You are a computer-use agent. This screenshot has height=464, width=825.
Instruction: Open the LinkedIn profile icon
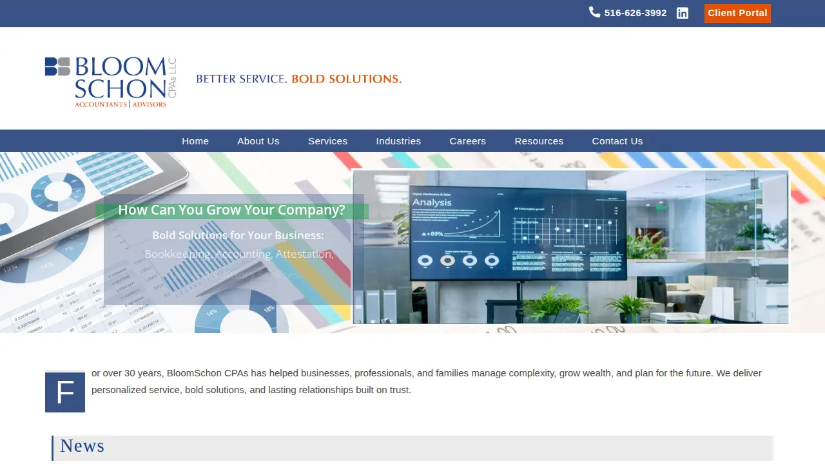(x=683, y=13)
